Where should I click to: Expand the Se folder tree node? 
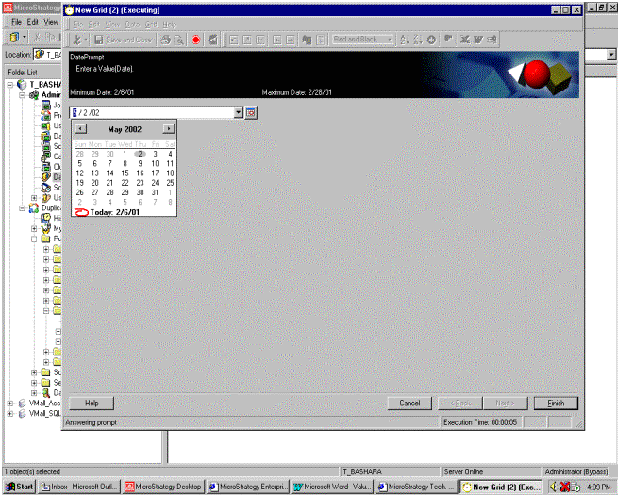[34, 383]
